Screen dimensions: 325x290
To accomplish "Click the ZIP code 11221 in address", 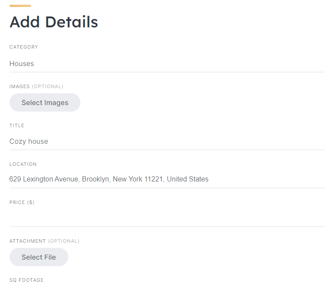I will [x=153, y=179].
